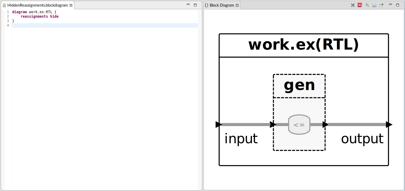Click the closing brace on line 3

(13, 21)
